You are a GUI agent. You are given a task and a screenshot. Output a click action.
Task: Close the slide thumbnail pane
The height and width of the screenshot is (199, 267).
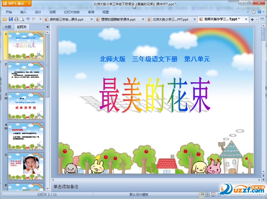pyautogui.click(x=48, y=27)
